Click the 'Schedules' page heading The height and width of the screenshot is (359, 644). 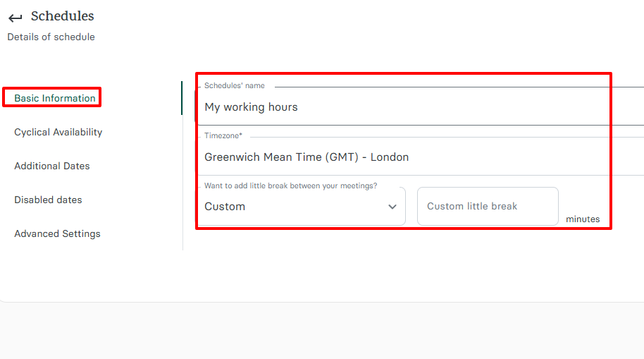point(62,16)
